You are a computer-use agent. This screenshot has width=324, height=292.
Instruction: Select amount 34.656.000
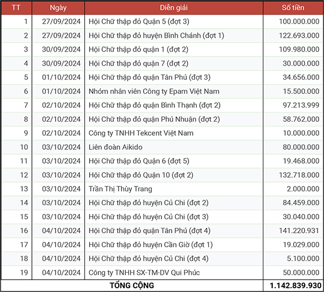tap(301, 78)
